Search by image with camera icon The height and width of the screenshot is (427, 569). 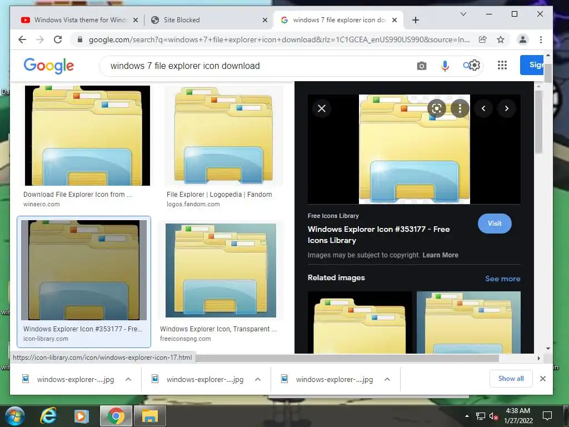point(422,66)
